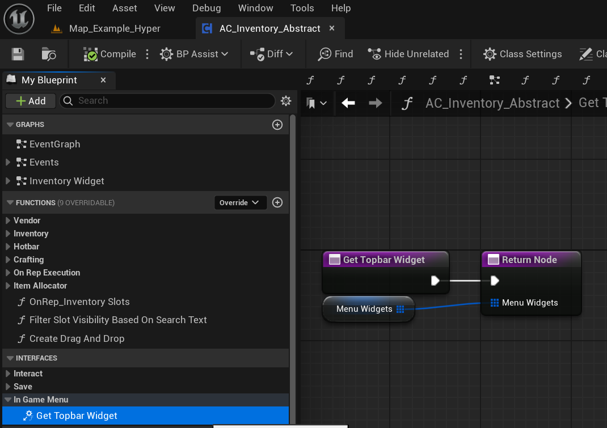Open the Asset menu

[x=125, y=8]
